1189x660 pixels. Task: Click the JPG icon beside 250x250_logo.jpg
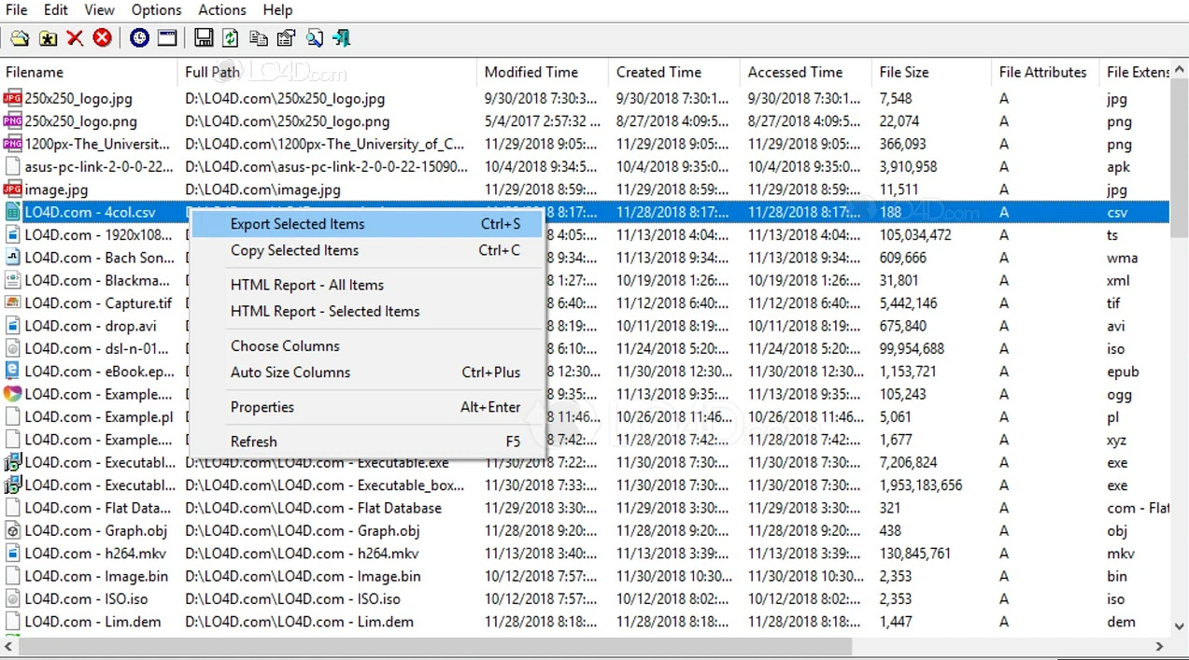point(13,98)
